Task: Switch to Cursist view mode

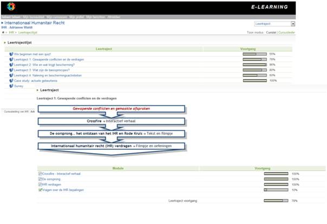Action: pyautogui.click(x=271, y=32)
